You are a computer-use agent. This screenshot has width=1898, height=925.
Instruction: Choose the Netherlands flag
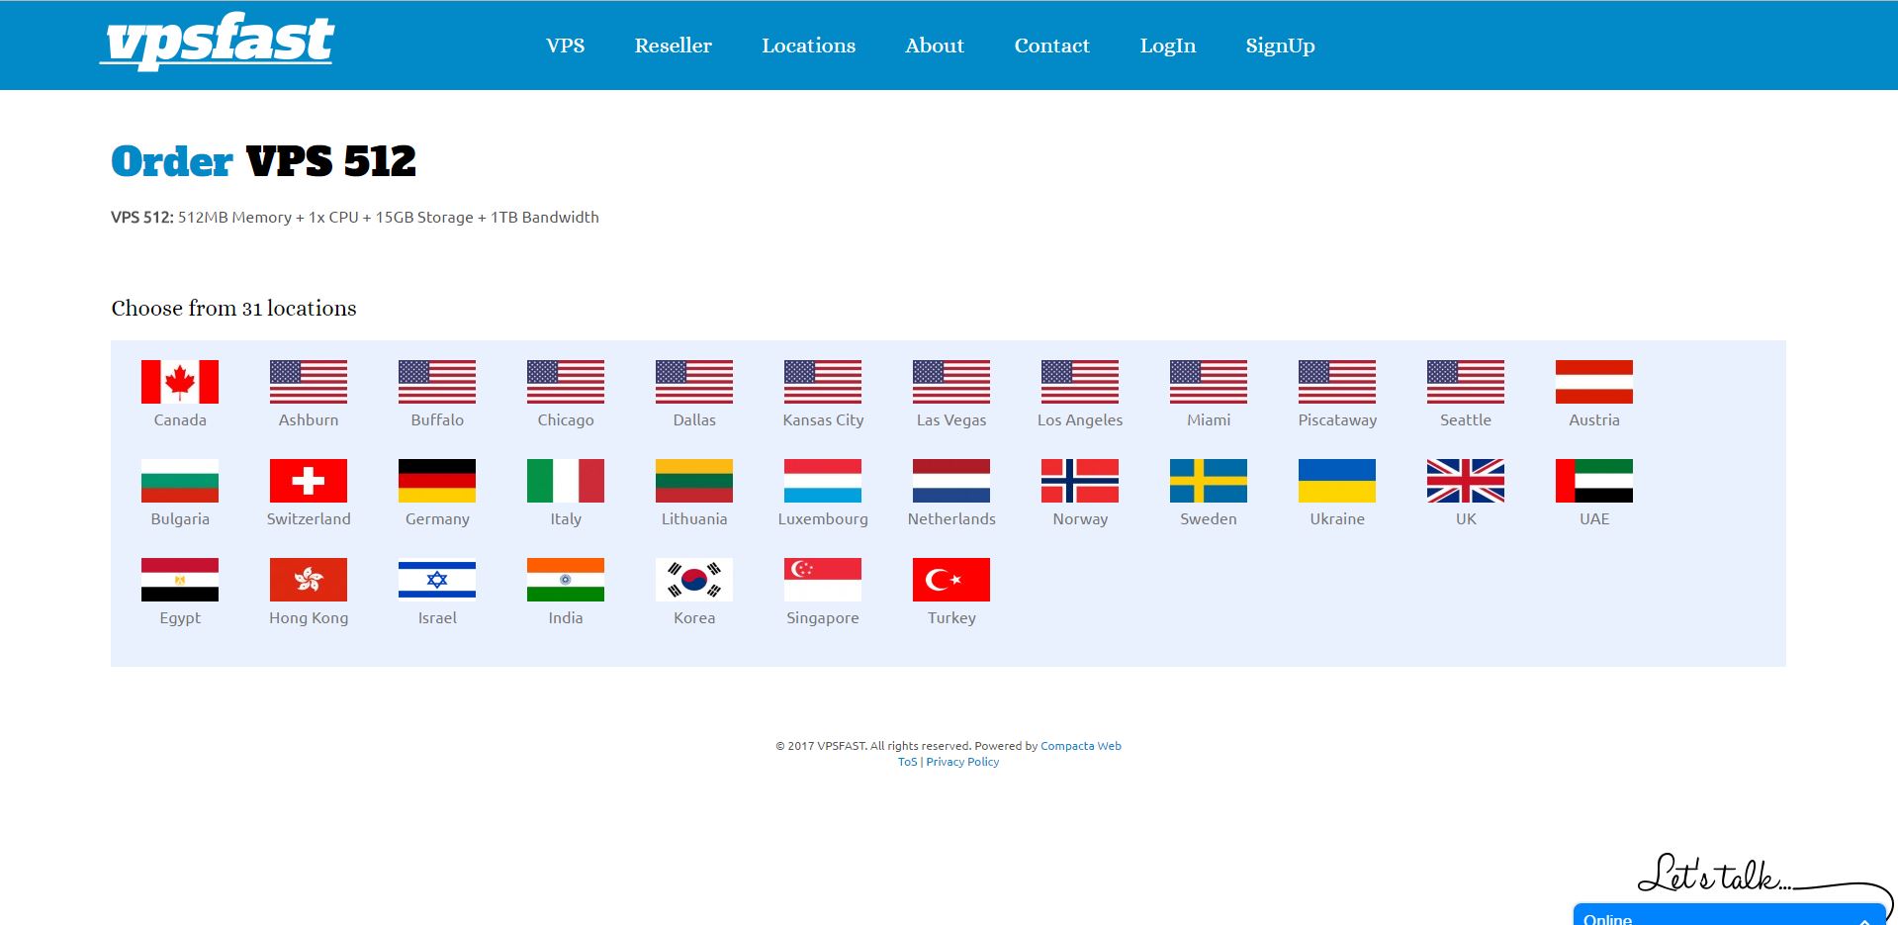tap(951, 481)
